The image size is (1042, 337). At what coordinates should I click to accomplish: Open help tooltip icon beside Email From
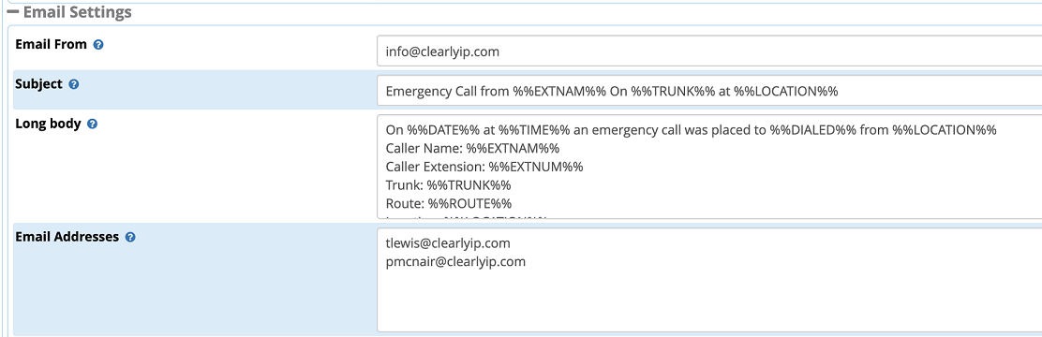point(98,45)
